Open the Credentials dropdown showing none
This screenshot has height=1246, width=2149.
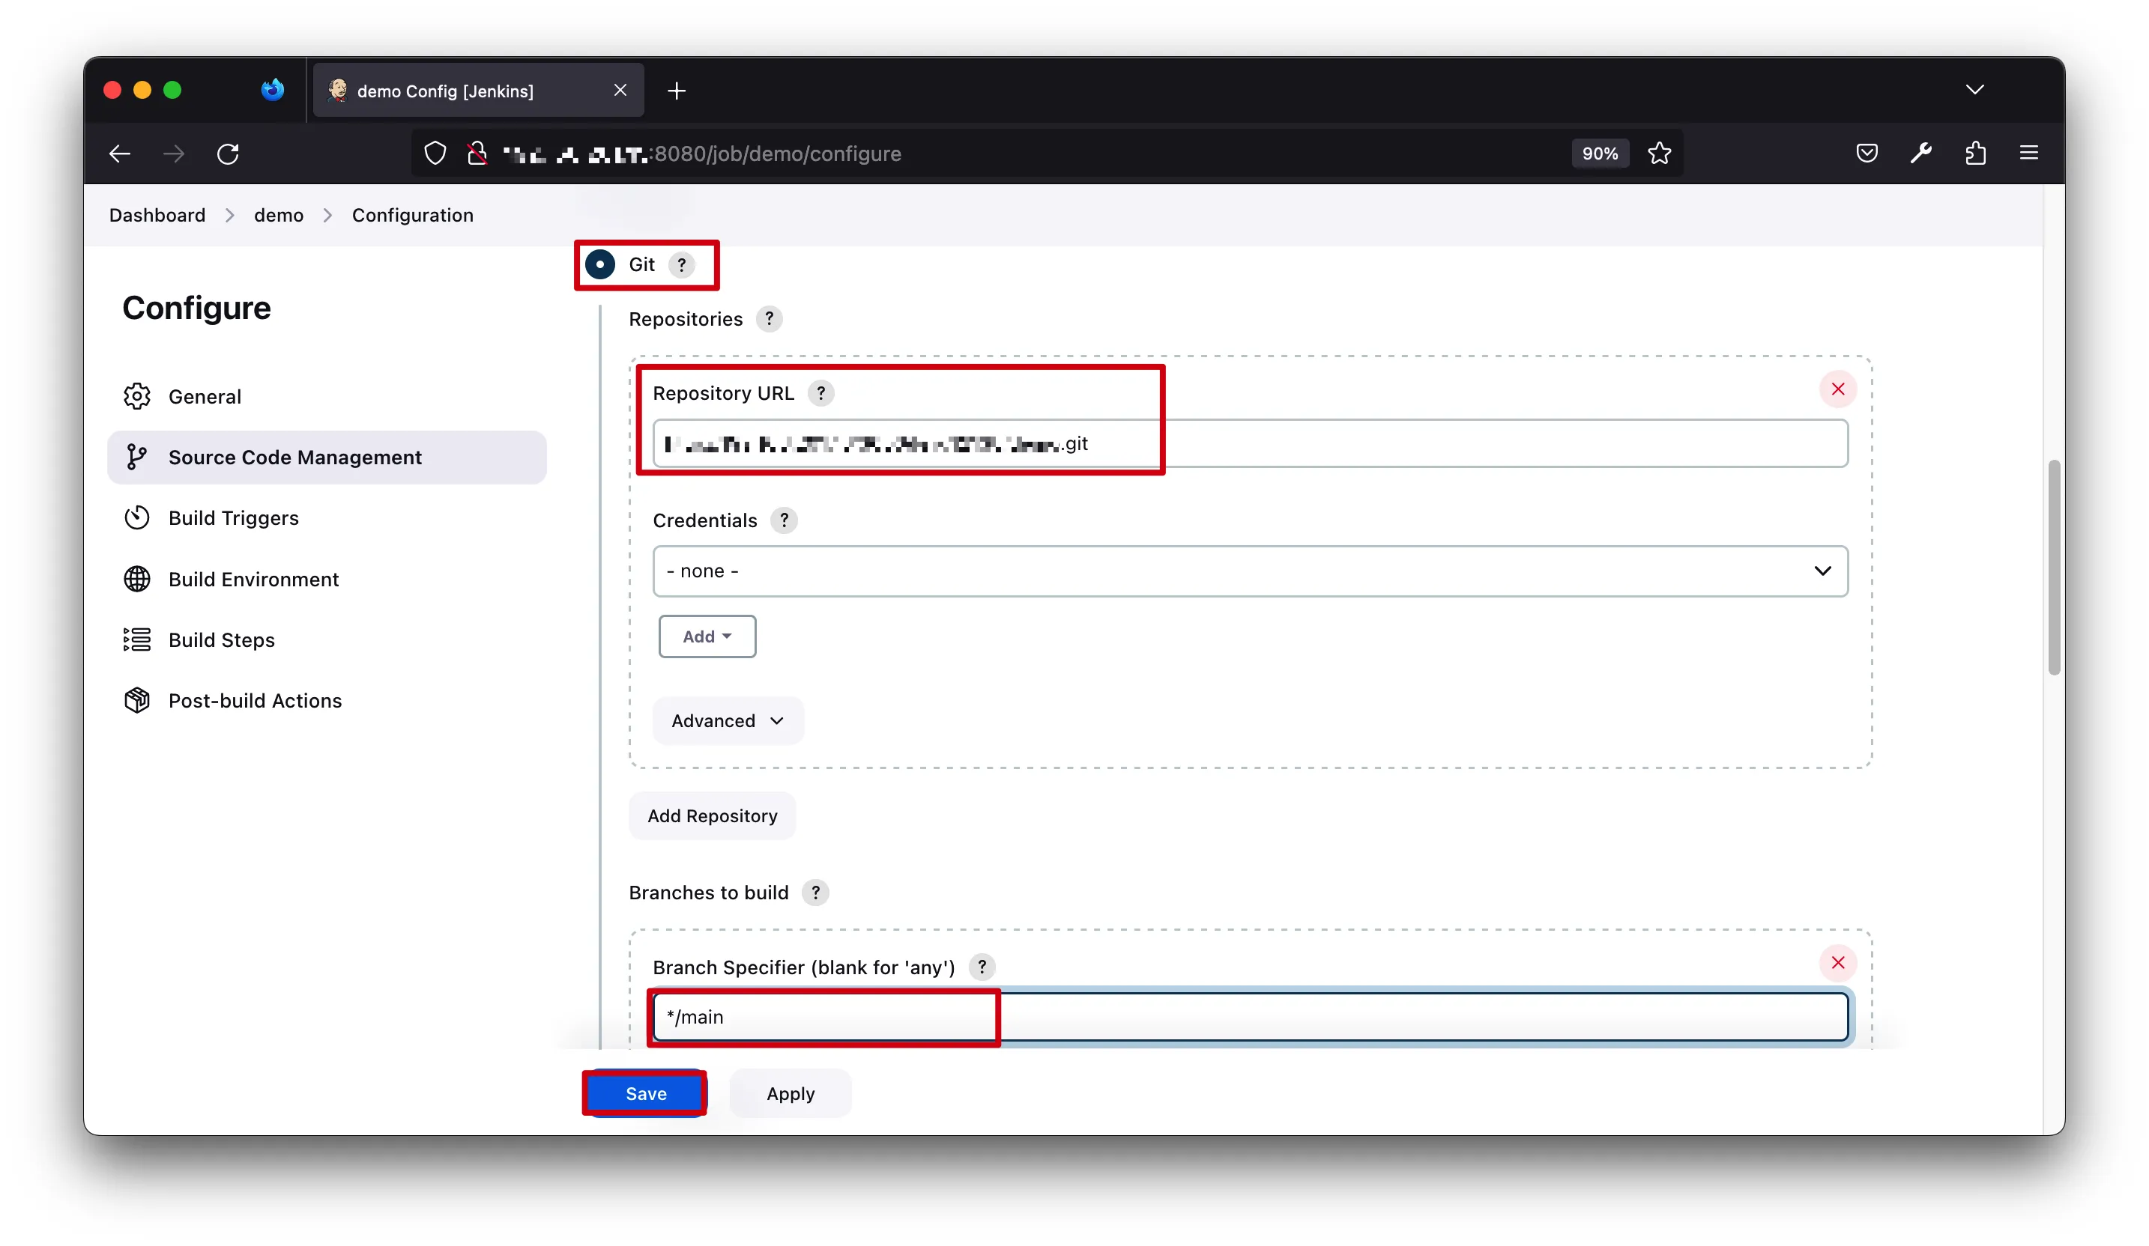pos(1249,571)
